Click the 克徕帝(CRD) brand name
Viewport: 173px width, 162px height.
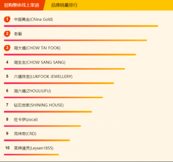click(x=25, y=134)
